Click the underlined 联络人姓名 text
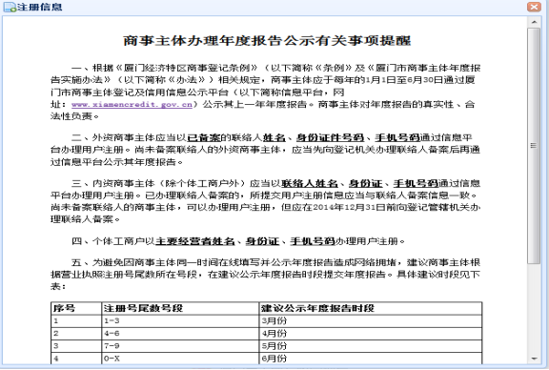The image size is (549, 370). [310, 184]
